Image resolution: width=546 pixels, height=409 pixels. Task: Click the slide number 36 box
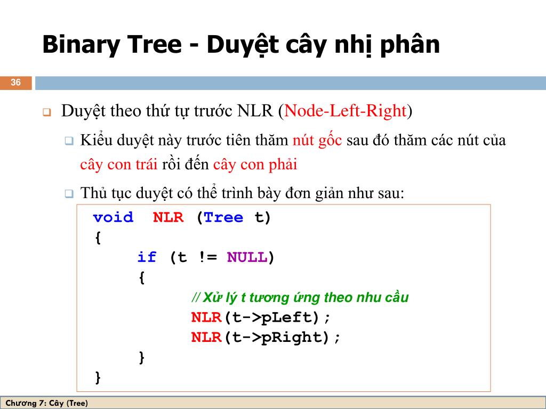click(15, 83)
